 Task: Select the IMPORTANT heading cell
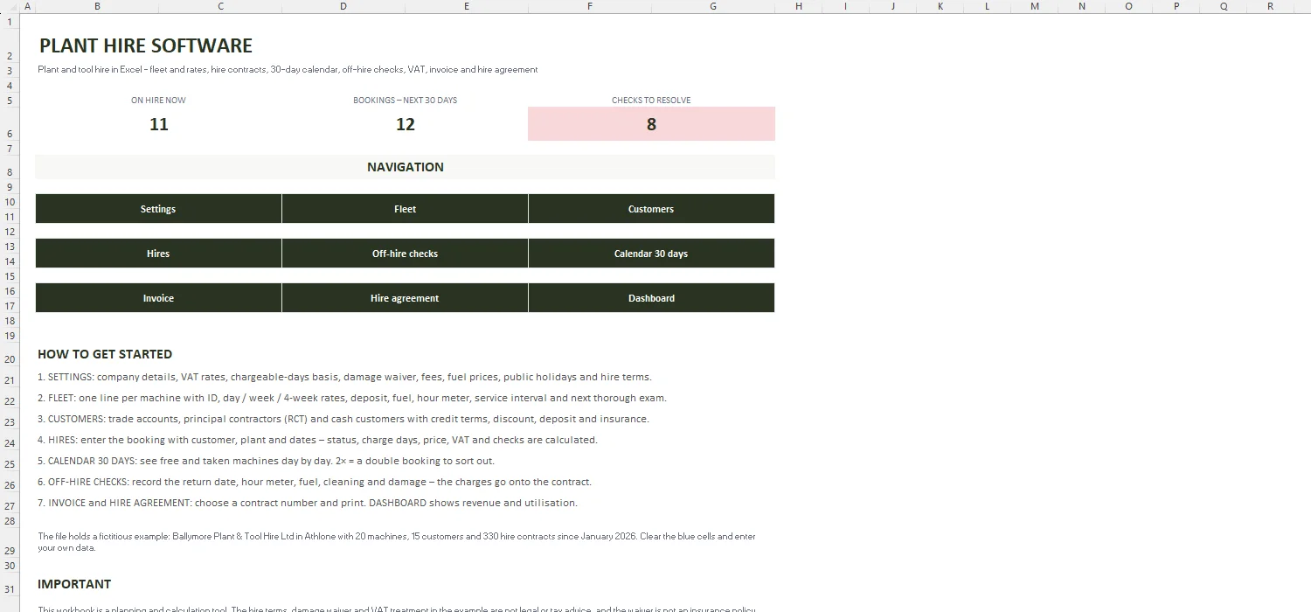[x=74, y=584]
